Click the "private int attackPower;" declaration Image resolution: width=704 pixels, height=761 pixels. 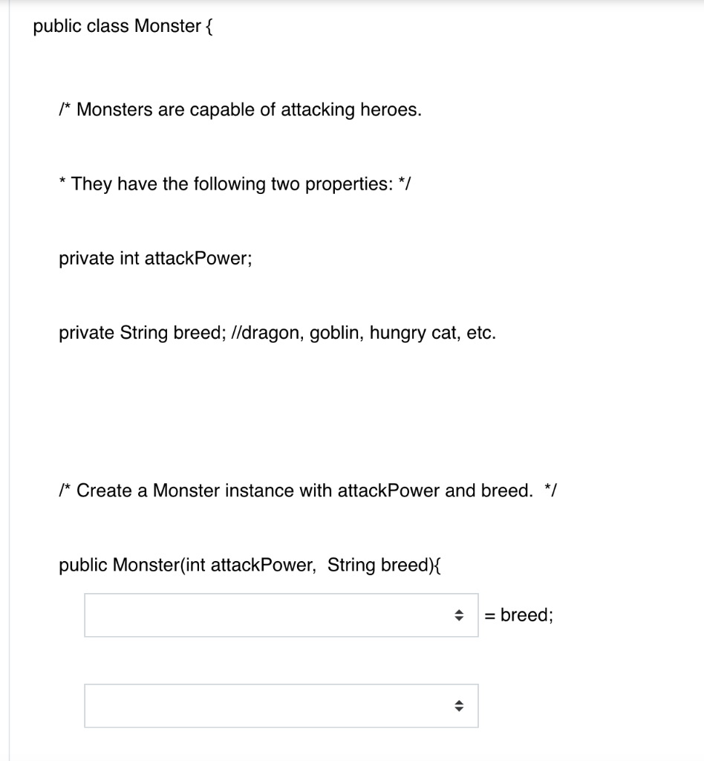(155, 258)
